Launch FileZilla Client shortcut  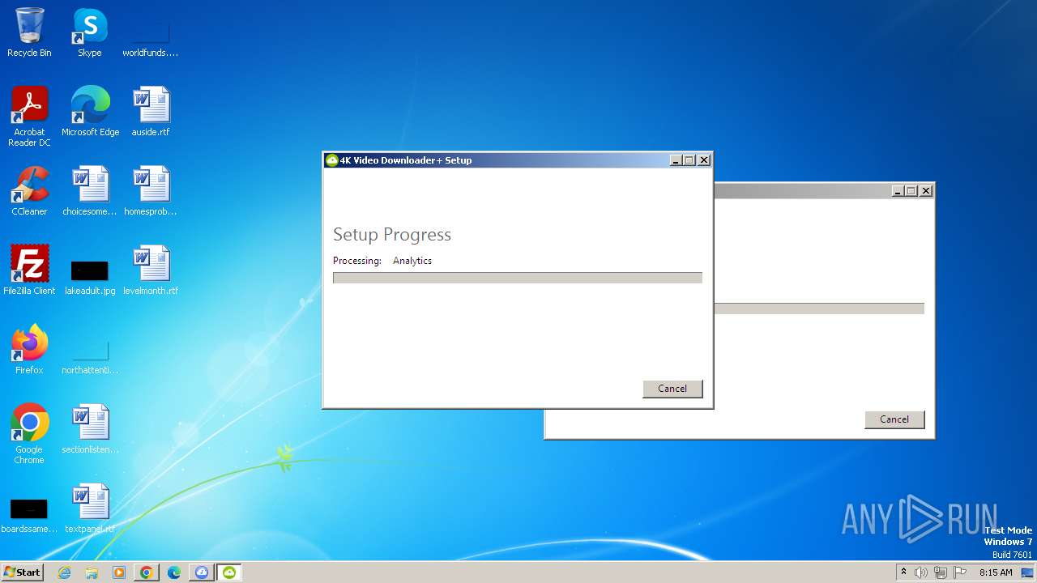29,270
